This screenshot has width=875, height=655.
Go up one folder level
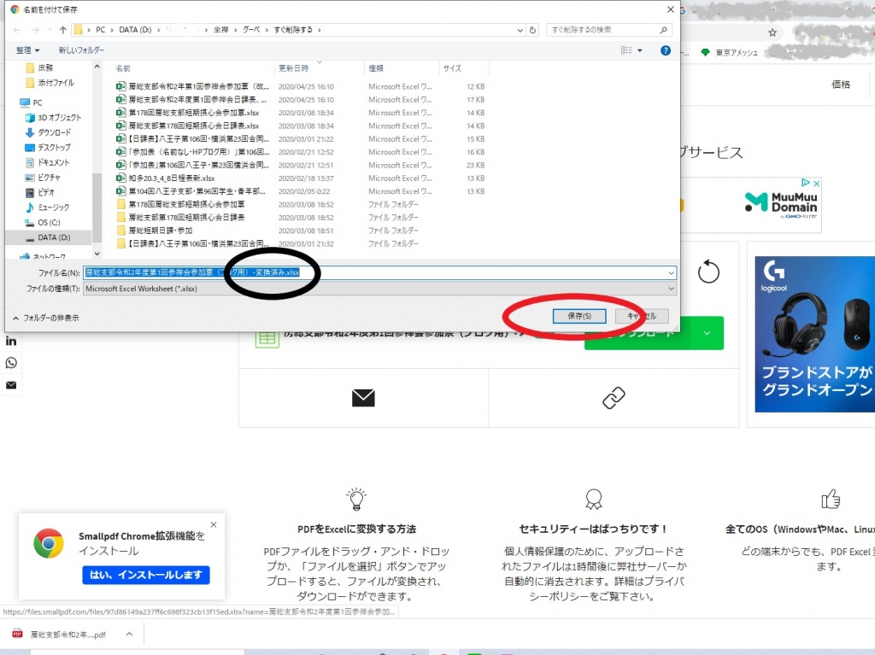(x=62, y=30)
